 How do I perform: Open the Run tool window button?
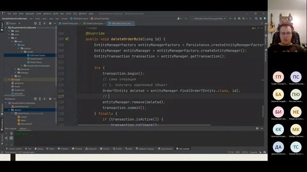click(28, 149)
